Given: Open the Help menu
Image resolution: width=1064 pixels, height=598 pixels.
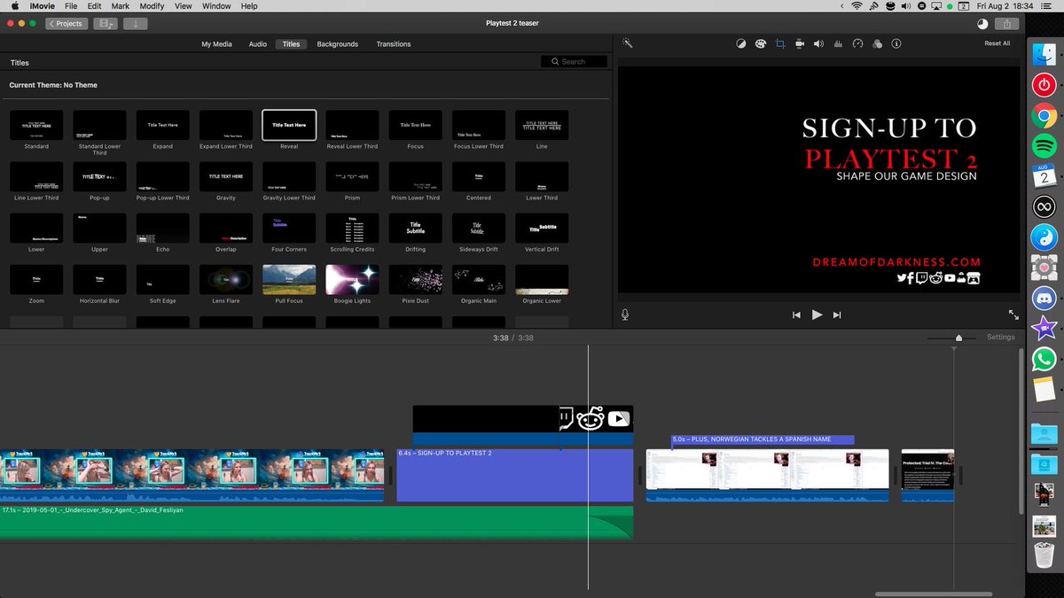Looking at the screenshot, I should pyautogui.click(x=249, y=6).
